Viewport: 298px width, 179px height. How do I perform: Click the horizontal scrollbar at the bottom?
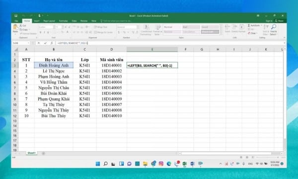pos(226,153)
